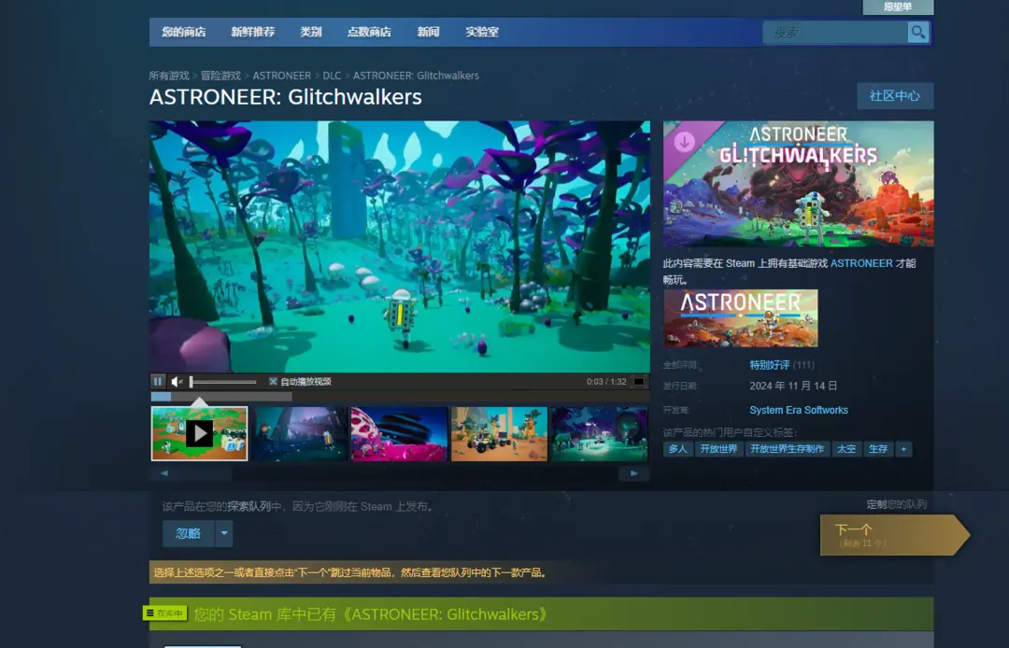1009x648 pixels.
Task: Click the plus icon to add a tag
Action: [903, 449]
